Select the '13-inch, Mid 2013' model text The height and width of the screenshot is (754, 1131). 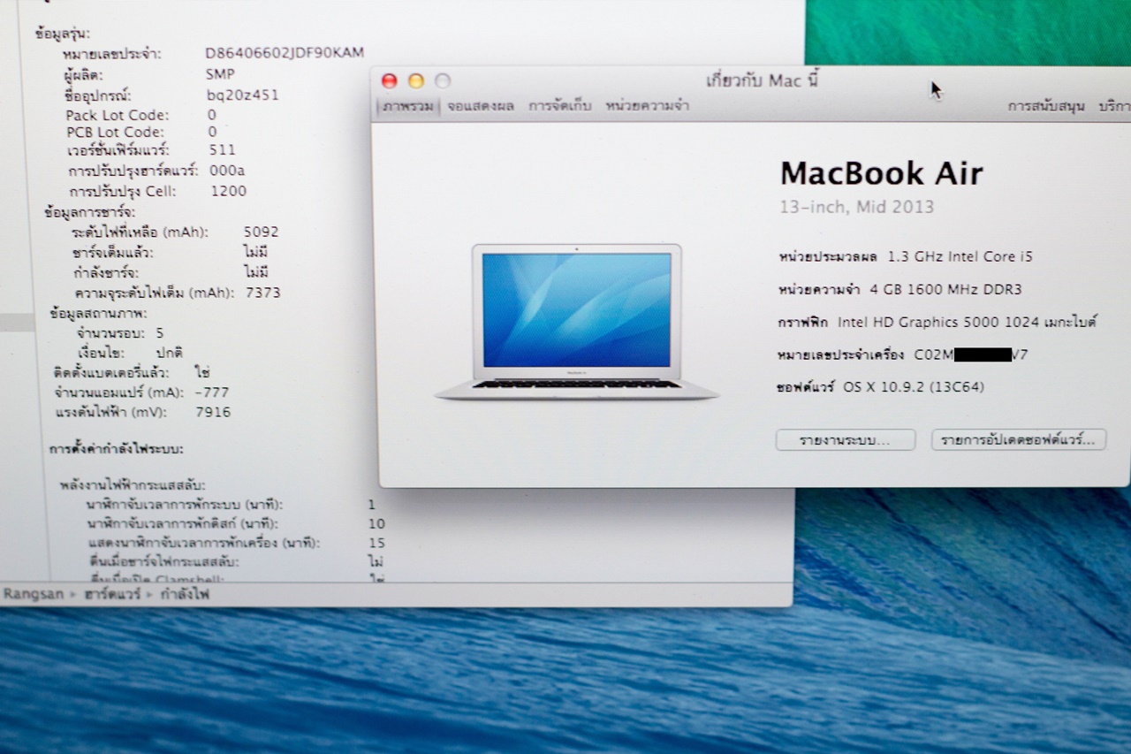pyautogui.click(x=856, y=208)
